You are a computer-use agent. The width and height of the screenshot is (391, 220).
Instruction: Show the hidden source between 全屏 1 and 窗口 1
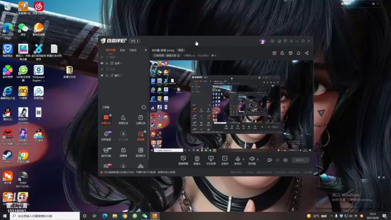click(102, 69)
